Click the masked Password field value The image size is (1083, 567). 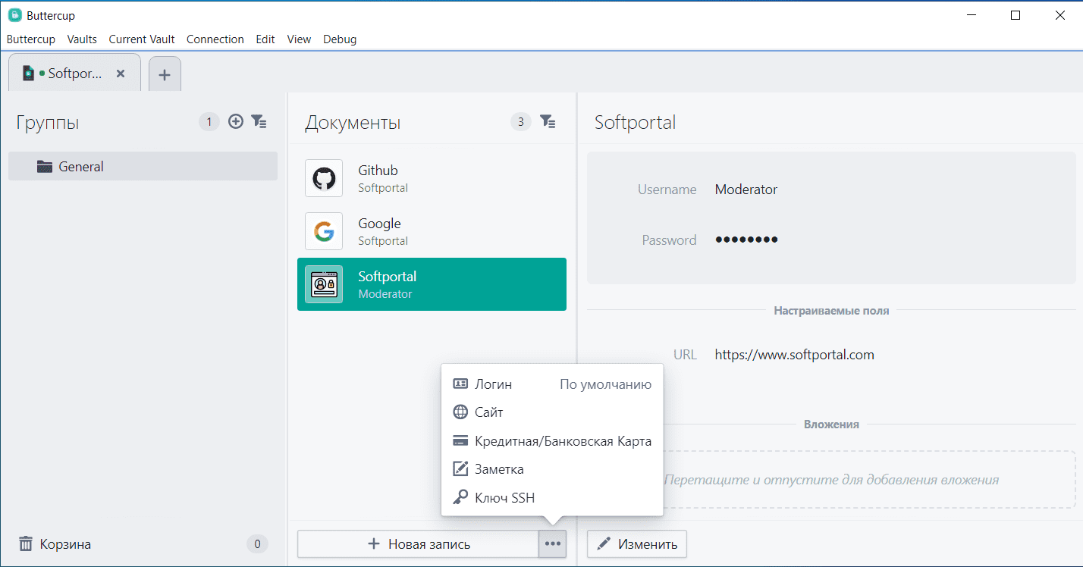point(746,240)
